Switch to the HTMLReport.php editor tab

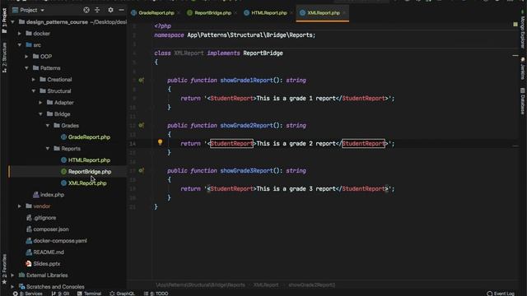point(269,13)
